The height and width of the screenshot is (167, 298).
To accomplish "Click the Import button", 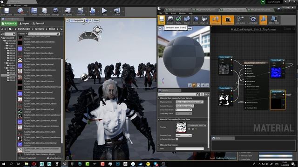I will (24, 24).
